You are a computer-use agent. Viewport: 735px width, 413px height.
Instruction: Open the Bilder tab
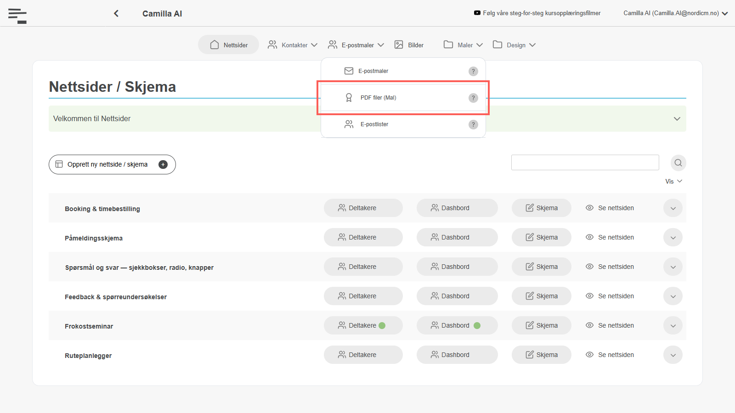click(x=409, y=45)
